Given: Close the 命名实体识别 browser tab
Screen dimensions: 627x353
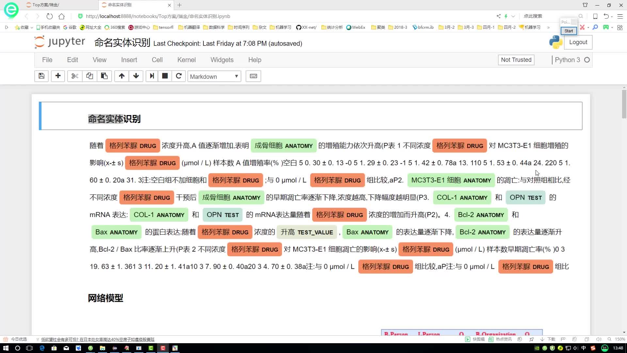Looking at the screenshot, I should 169,5.
